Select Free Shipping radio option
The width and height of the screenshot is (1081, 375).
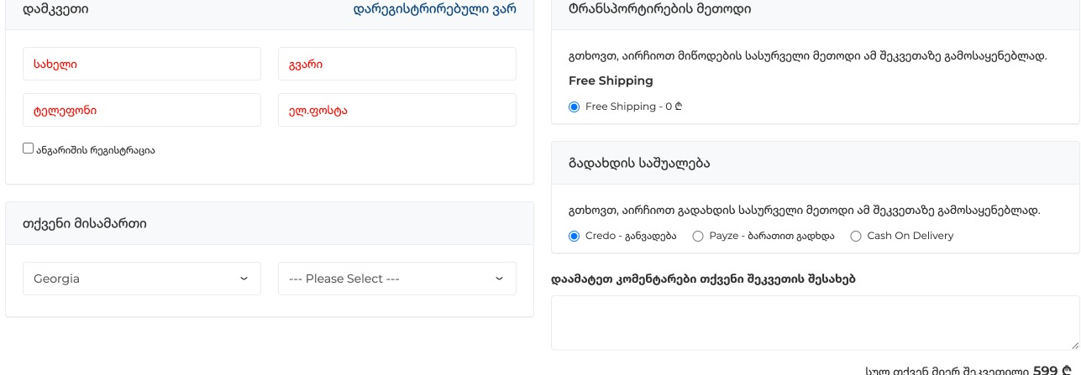click(x=575, y=107)
